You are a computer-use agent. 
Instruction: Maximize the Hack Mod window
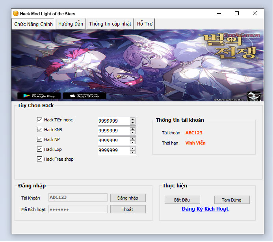click(237, 13)
